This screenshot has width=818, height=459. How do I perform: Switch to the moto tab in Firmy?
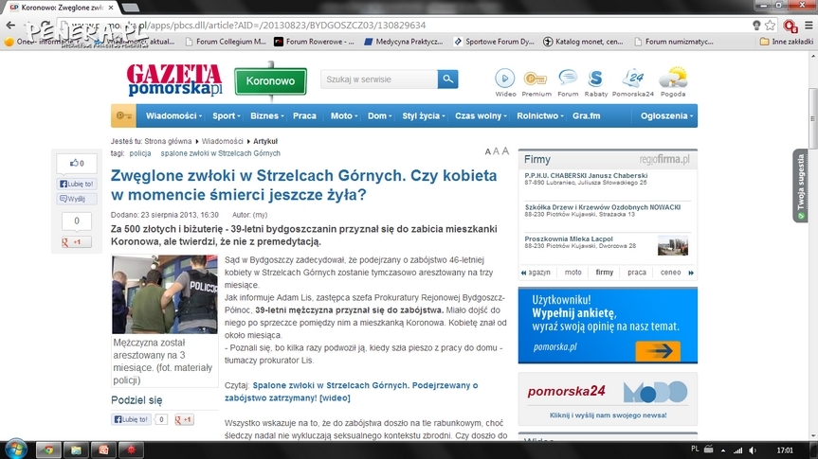(x=573, y=272)
